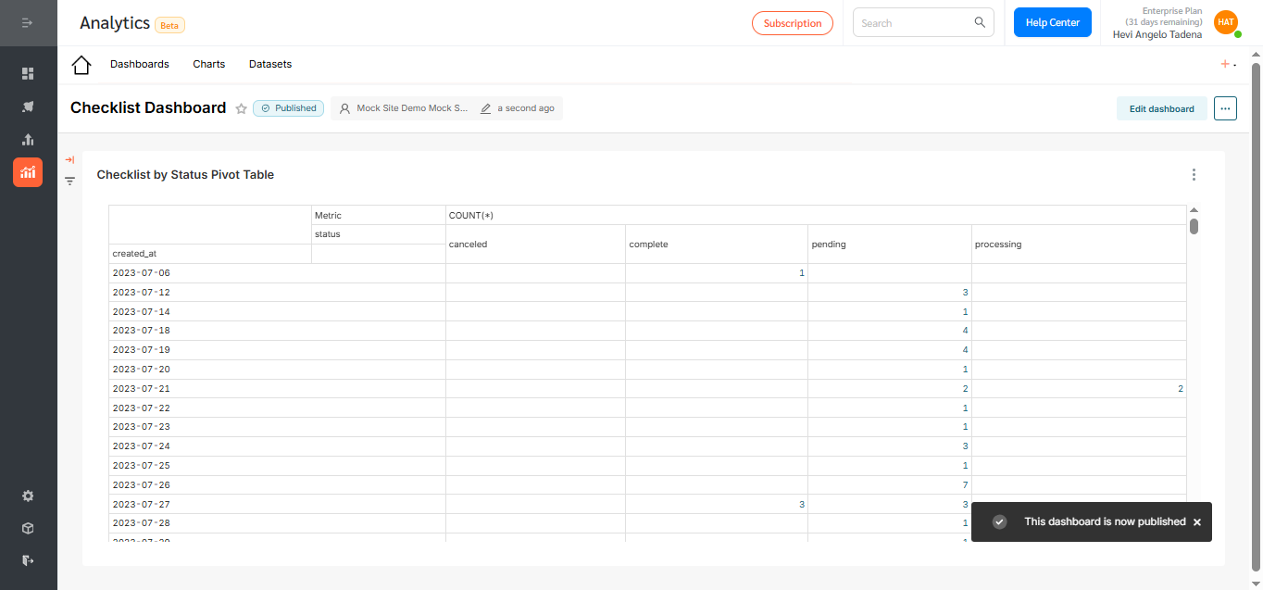Click the orange plus add menu
This screenshot has height=590, width=1263.
[x=1228, y=64]
